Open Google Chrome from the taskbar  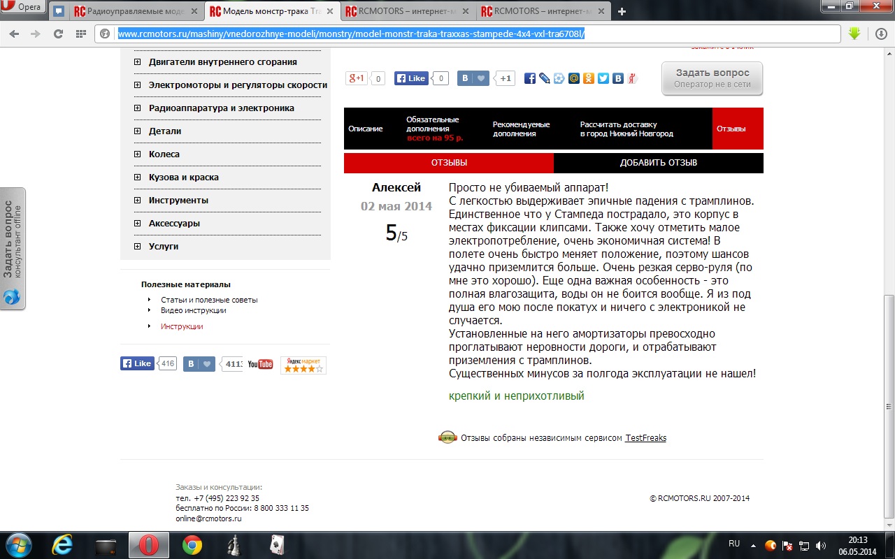point(192,545)
